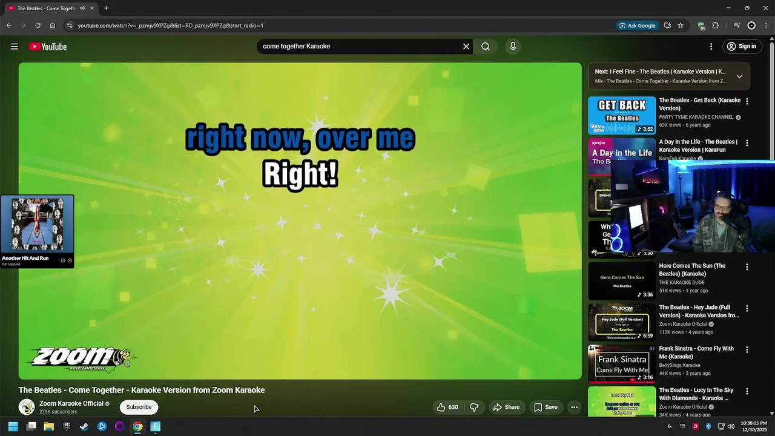Open a new browser tab
The width and height of the screenshot is (775, 436).
tap(107, 8)
